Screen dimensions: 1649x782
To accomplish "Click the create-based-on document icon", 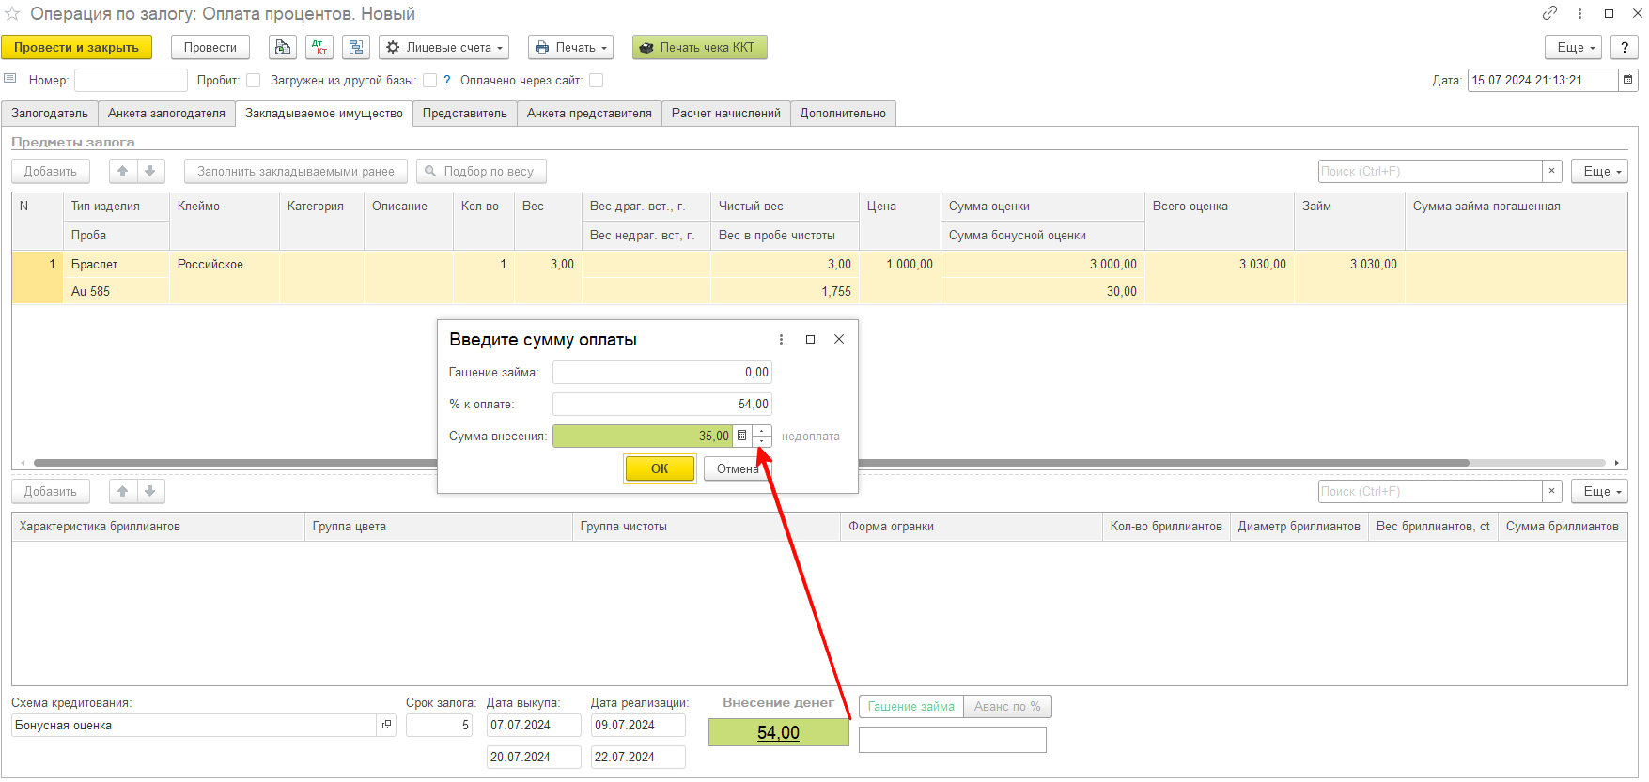I will click(283, 47).
